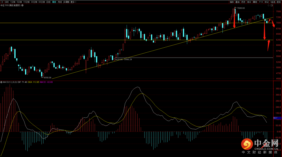The image size is (282, 157).
Task: Click the 指标 indicators button
Action: pos(232,2)
